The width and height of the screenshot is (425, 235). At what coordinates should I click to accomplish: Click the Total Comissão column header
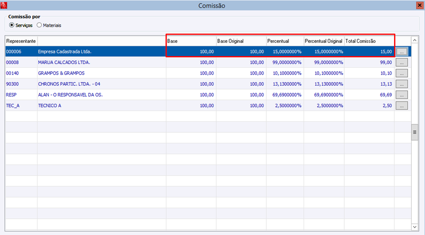(369, 41)
